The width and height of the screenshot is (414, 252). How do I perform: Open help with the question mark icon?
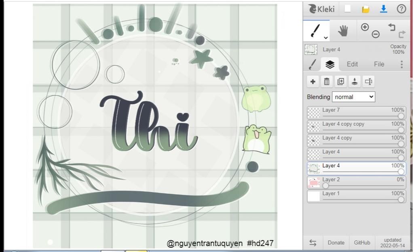401,9
